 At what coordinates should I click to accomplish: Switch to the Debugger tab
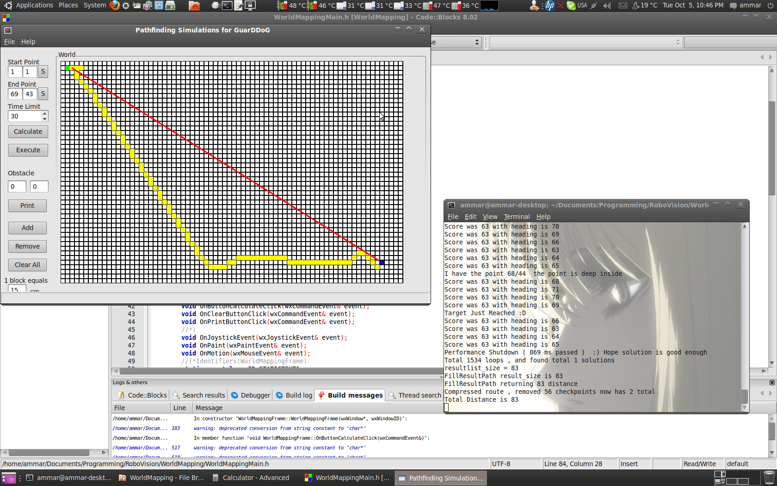251,395
